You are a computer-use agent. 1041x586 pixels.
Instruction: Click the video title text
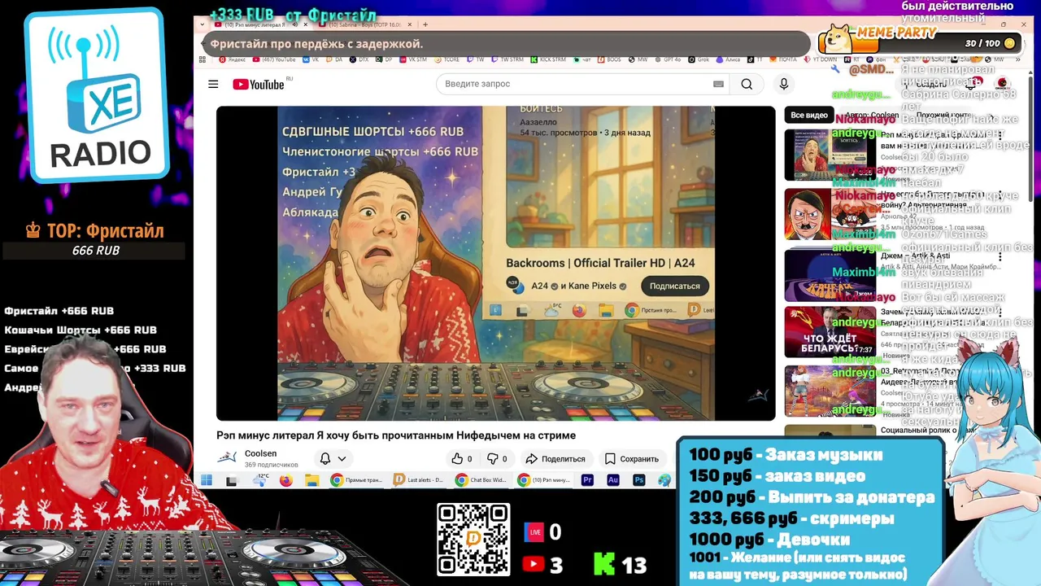pos(396,435)
